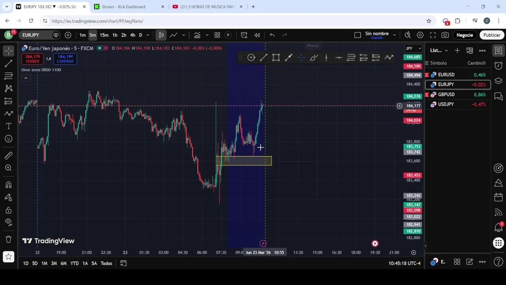Reload the page in browser
The width and height of the screenshot is (506, 285).
coord(31,21)
